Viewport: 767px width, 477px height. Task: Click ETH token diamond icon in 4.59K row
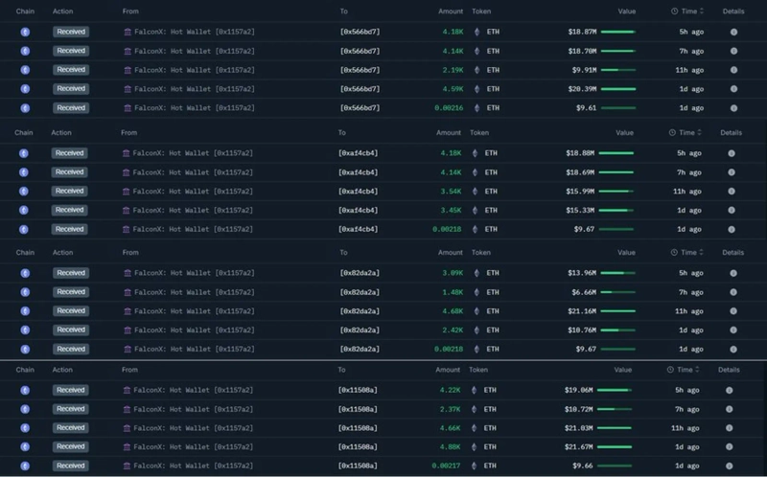tap(476, 89)
